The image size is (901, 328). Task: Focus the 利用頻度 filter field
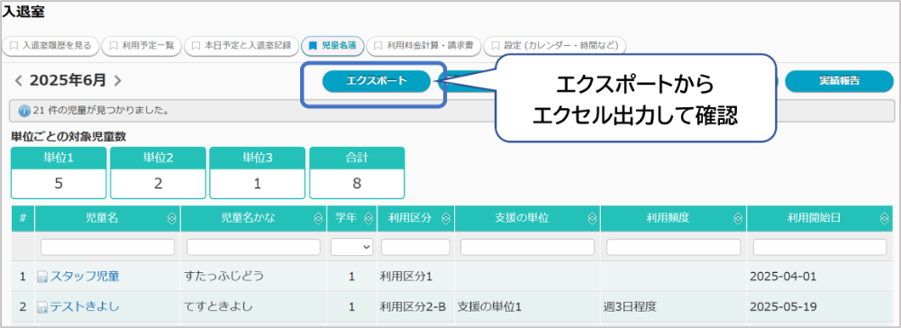click(673, 247)
